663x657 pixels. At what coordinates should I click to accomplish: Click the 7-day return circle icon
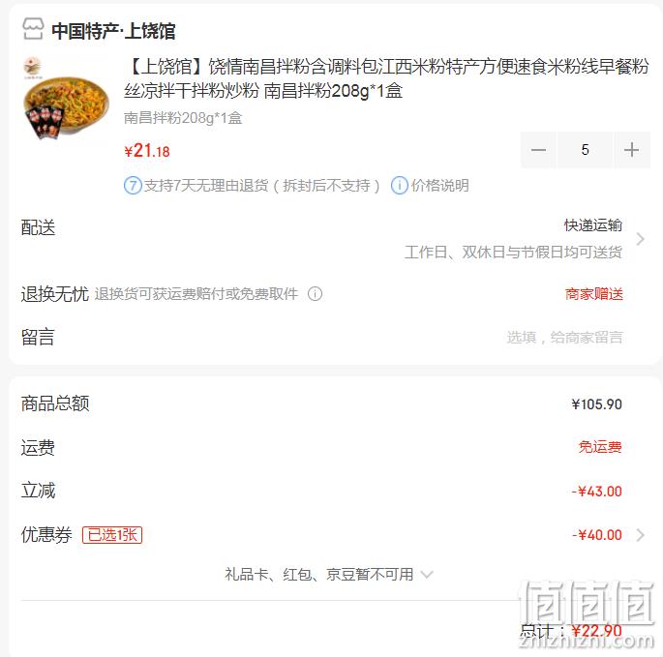[x=133, y=186]
